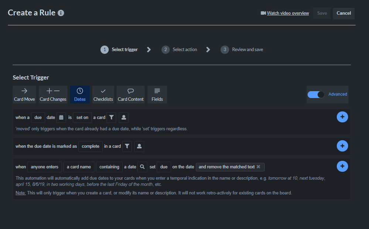The width and height of the screenshot is (369, 229).
Task: Open the 'due' date type dropdown
Action: click(38, 117)
